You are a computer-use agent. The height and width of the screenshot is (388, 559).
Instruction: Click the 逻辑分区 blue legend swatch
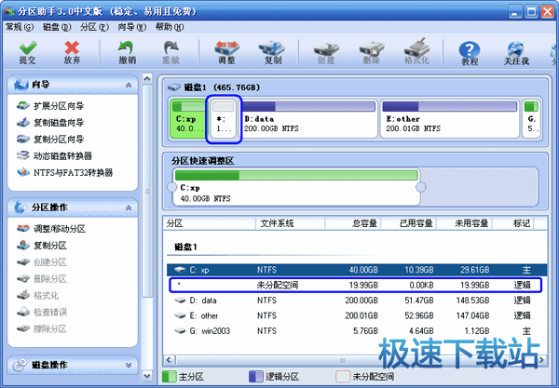pos(255,376)
